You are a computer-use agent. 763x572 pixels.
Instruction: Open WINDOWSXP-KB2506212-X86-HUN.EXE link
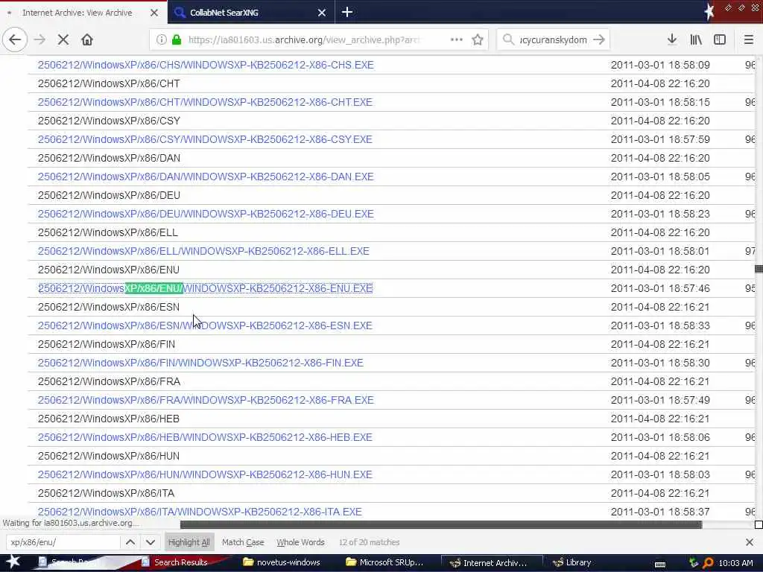(205, 474)
